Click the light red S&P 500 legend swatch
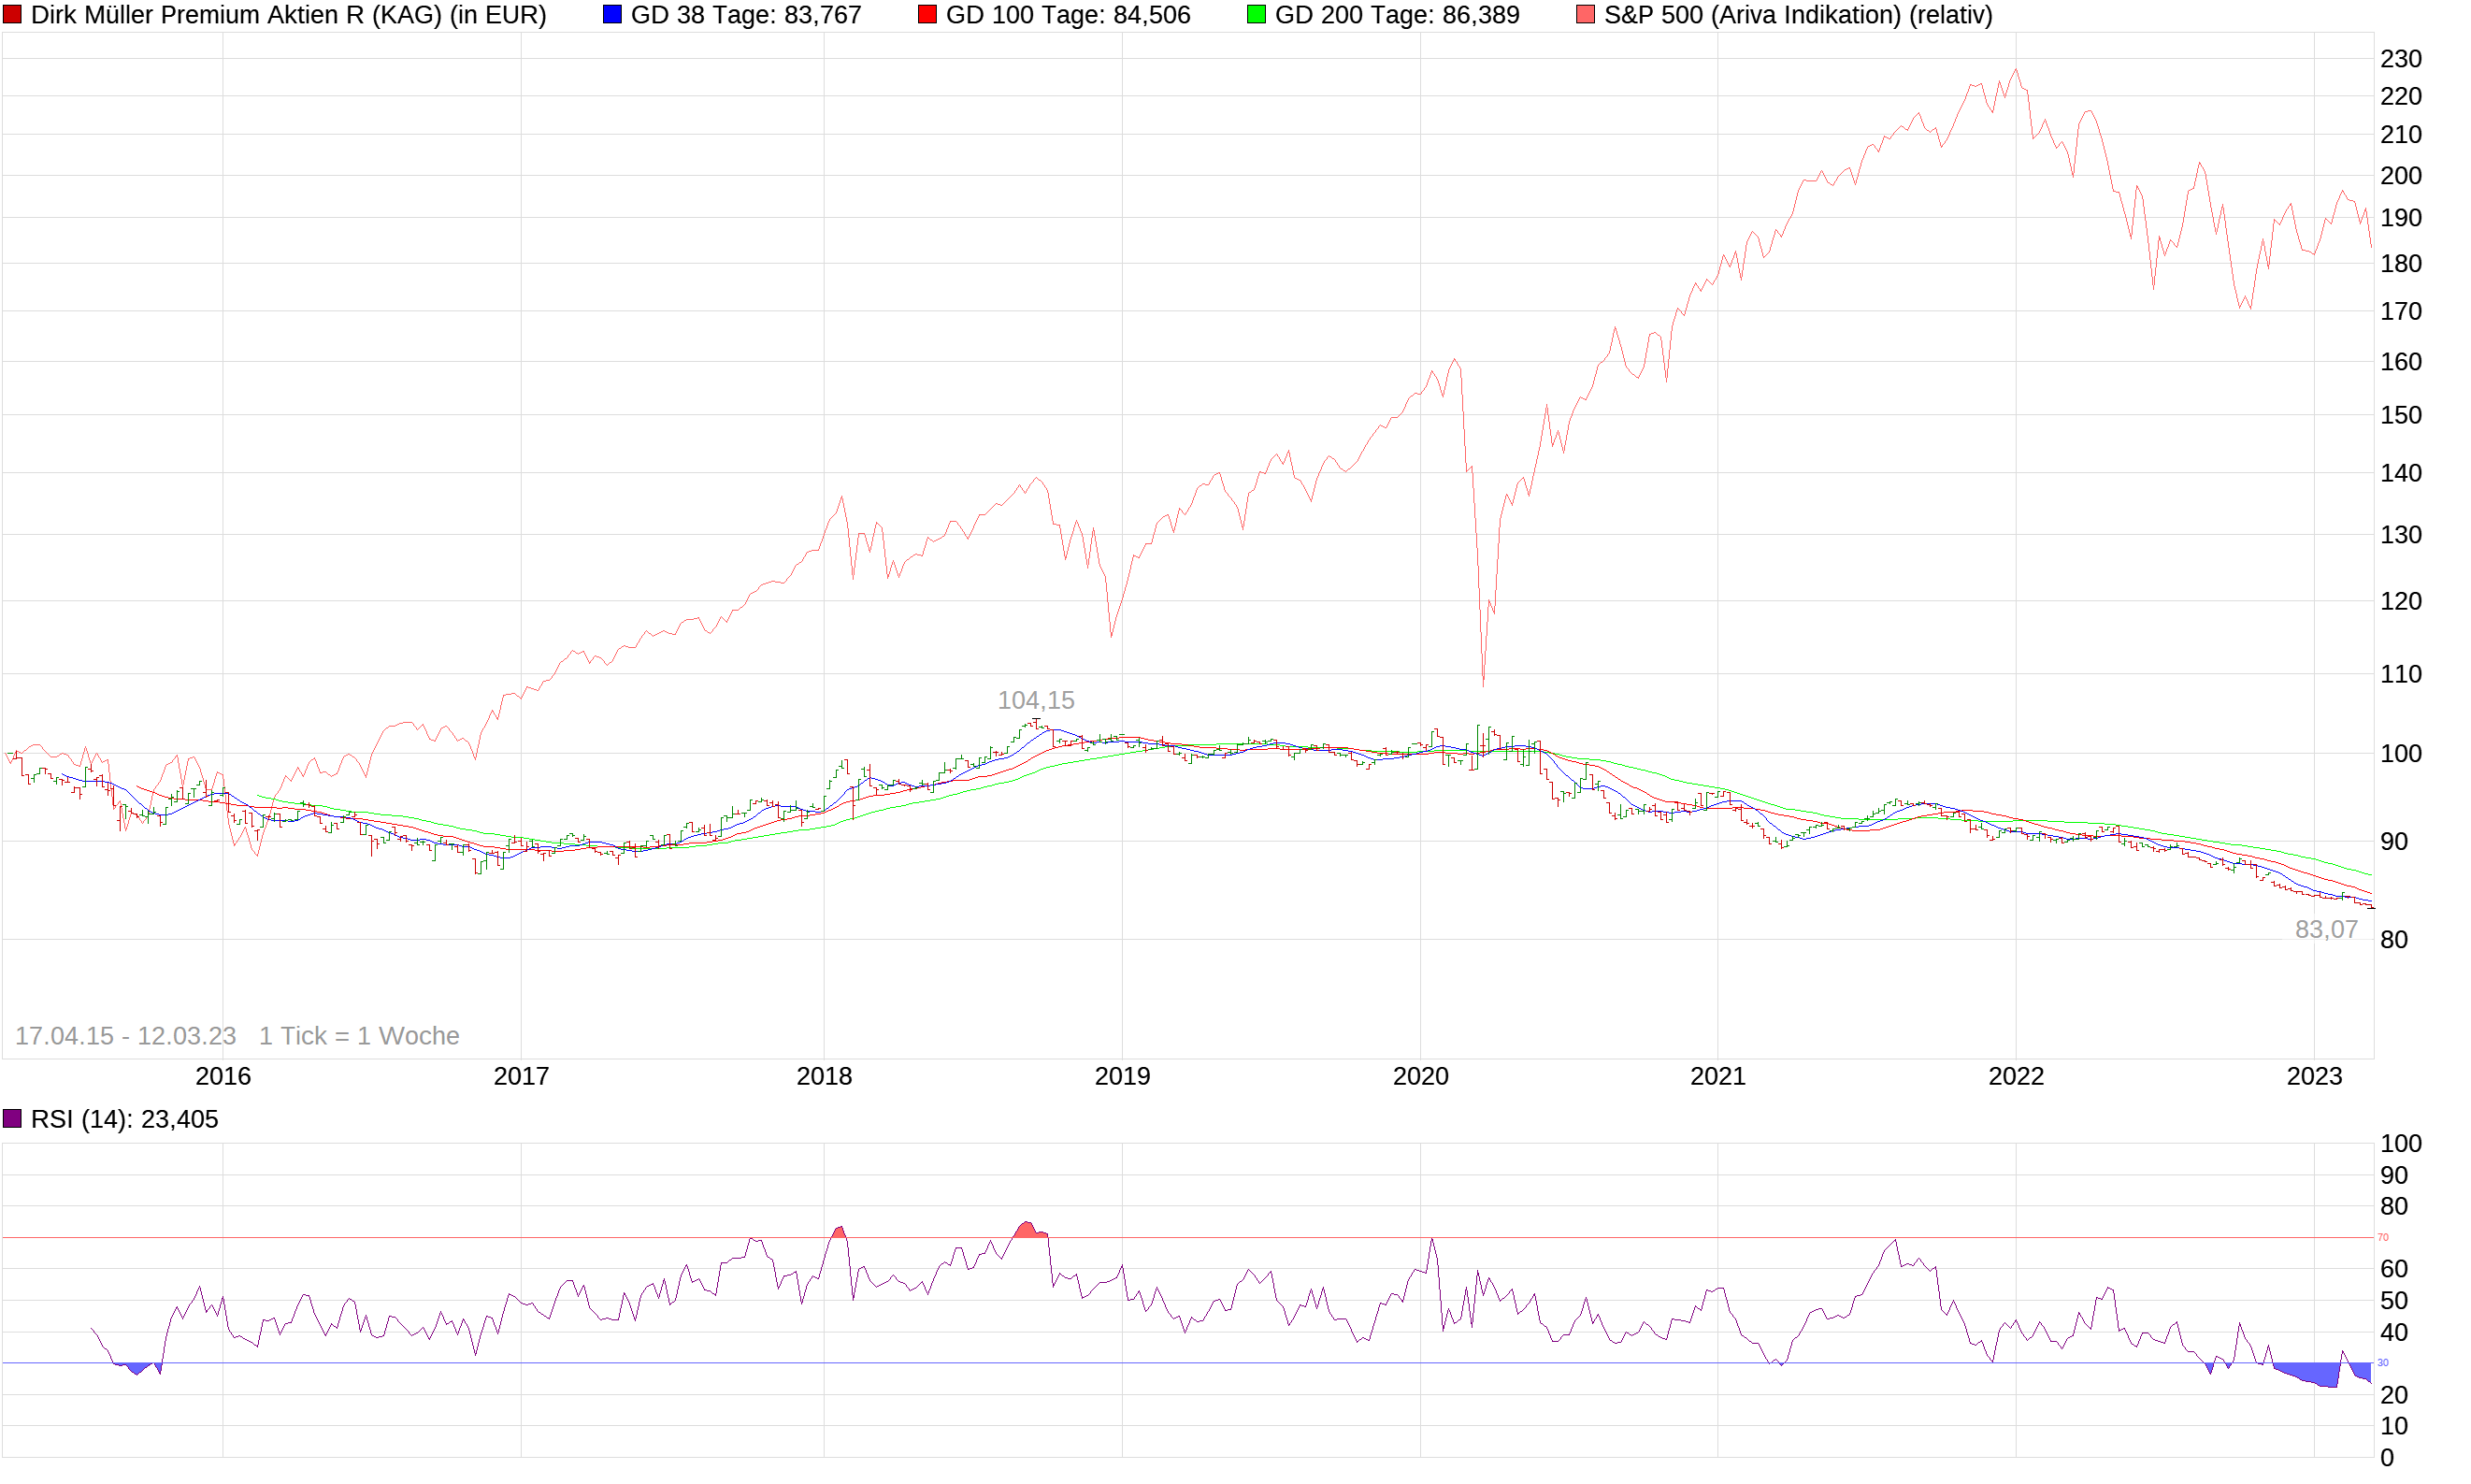The width and height of the screenshot is (2471, 1484). [x=1585, y=14]
